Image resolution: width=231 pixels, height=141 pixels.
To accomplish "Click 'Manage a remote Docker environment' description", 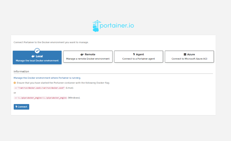I will tap(88, 59).
